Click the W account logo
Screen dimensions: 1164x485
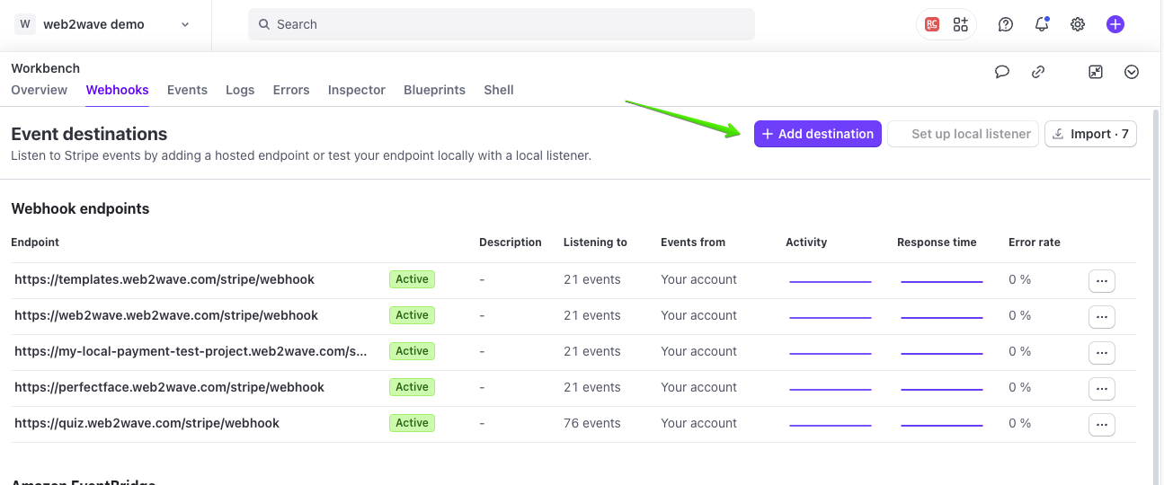coord(25,24)
